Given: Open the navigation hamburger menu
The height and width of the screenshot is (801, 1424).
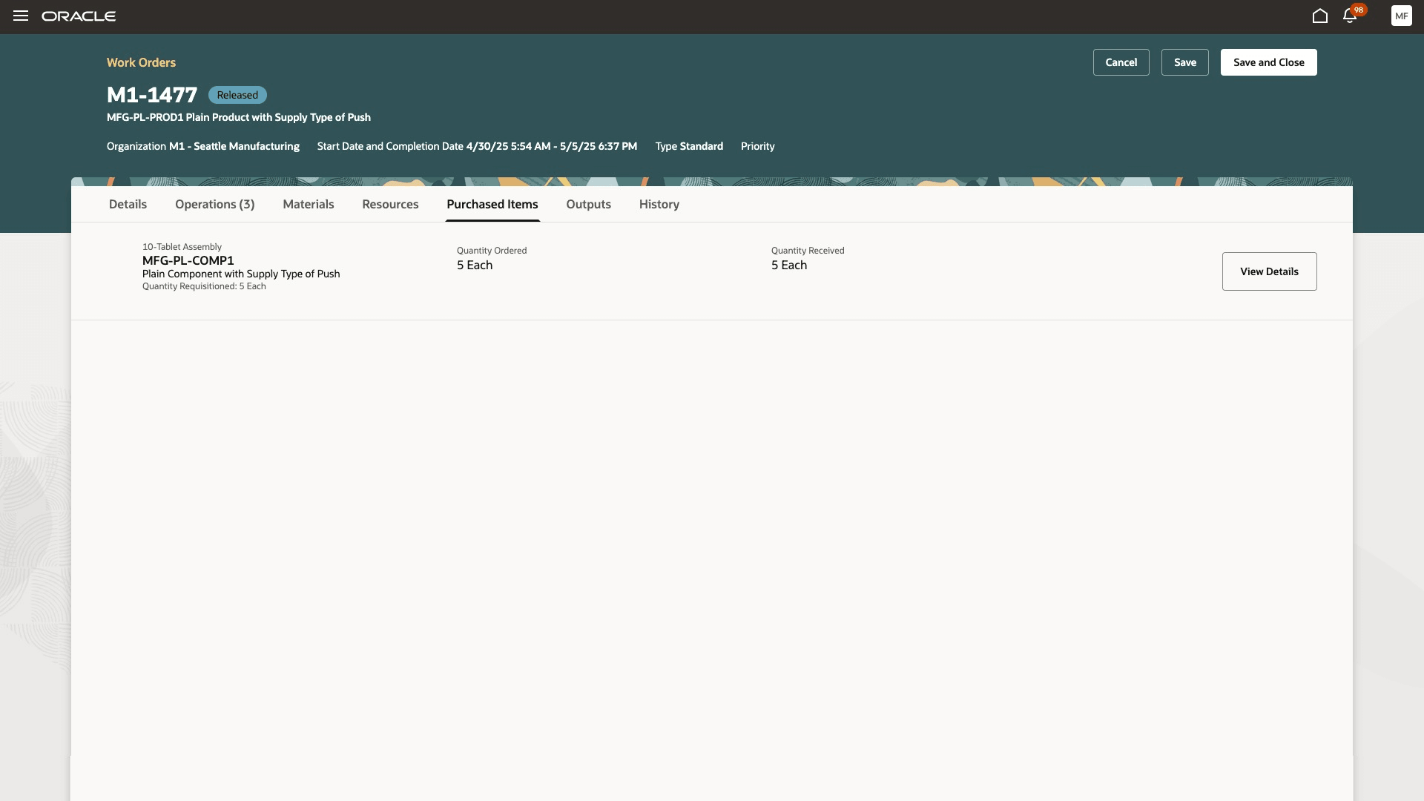Looking at the screenshot, I should tap(20, 16).
